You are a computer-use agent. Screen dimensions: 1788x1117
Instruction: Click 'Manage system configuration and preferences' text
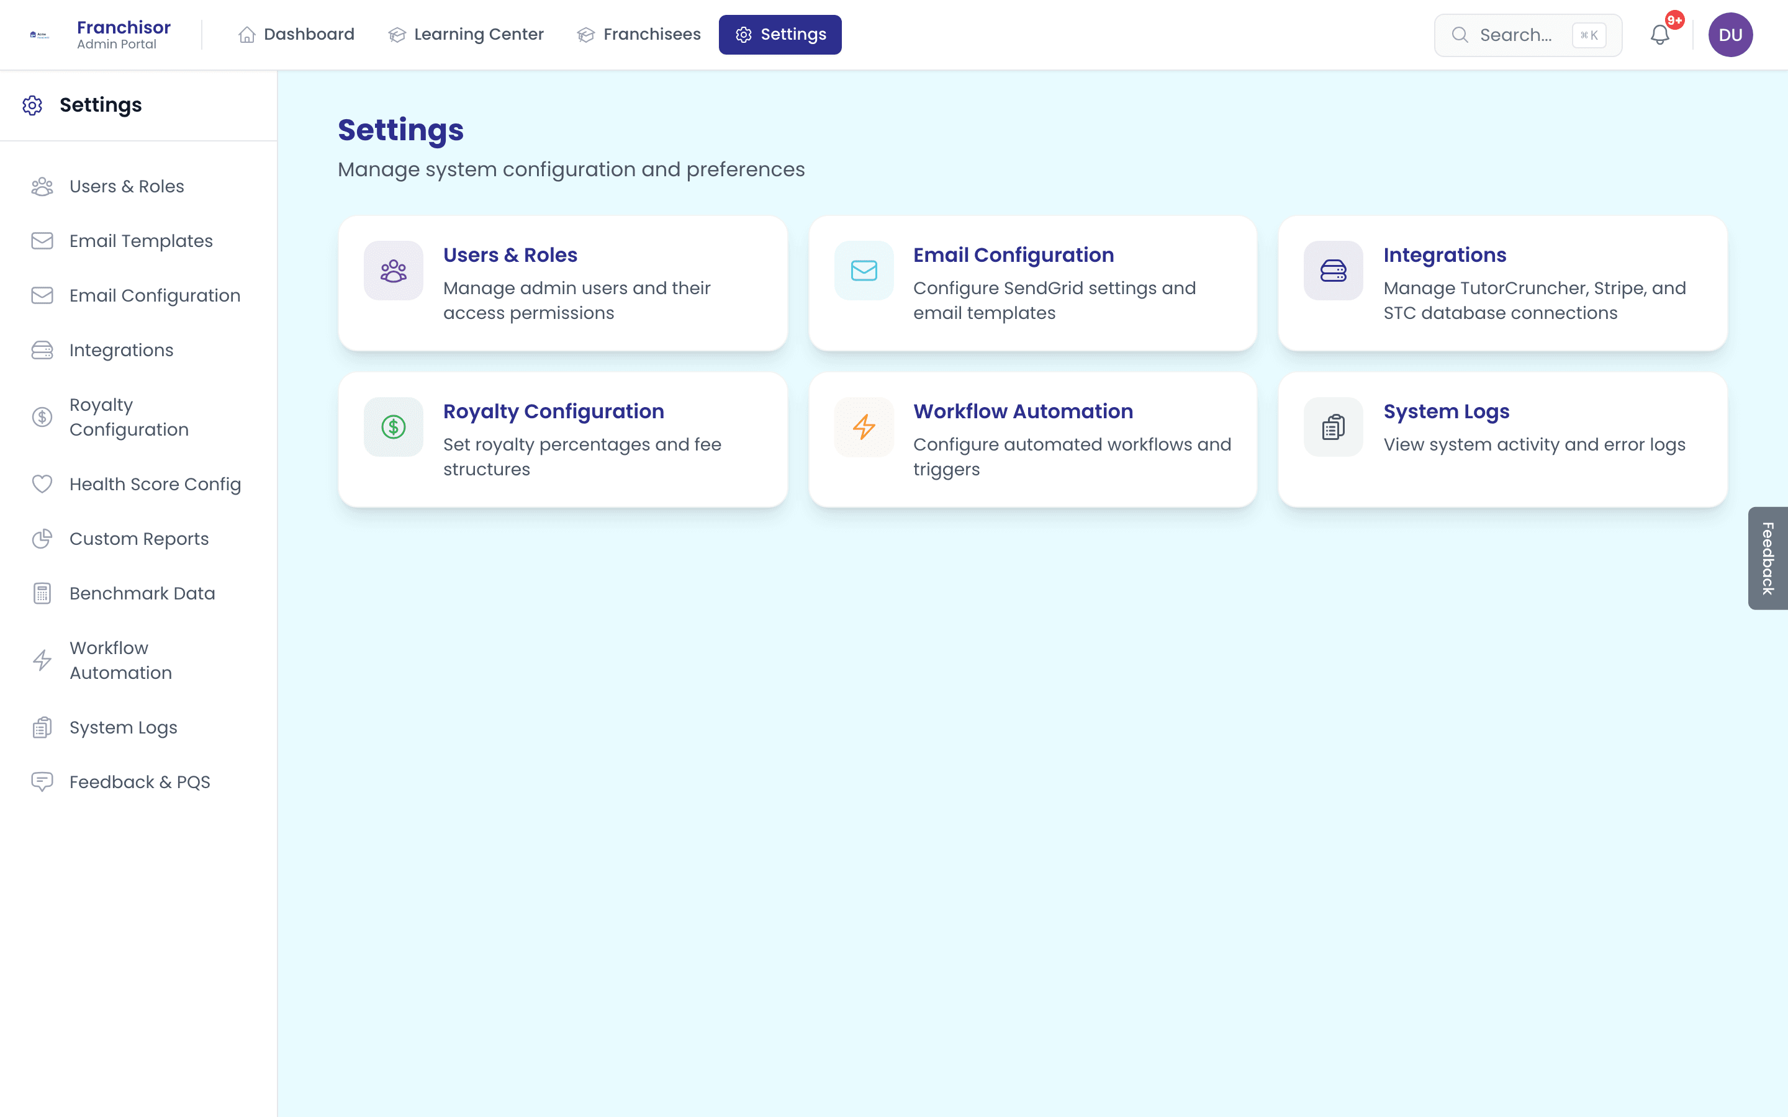(x=571, y=169)
